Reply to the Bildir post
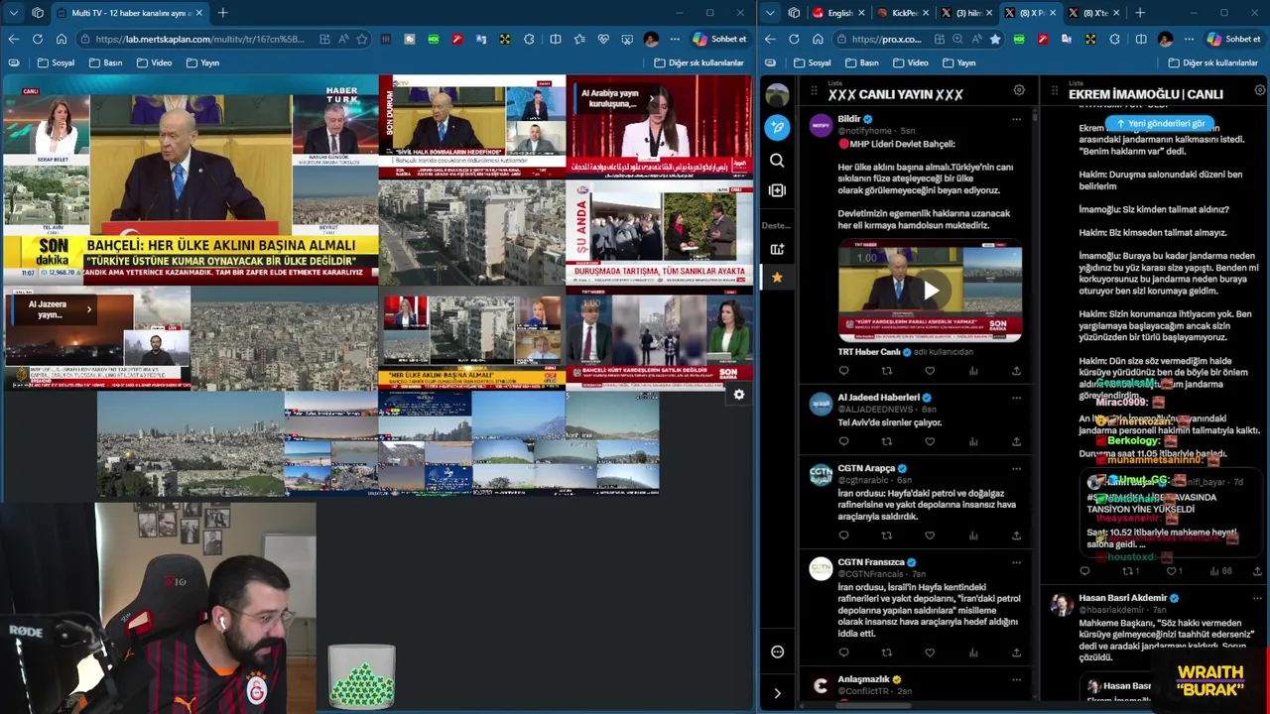Screen dimensions: 1270x714 843,371
